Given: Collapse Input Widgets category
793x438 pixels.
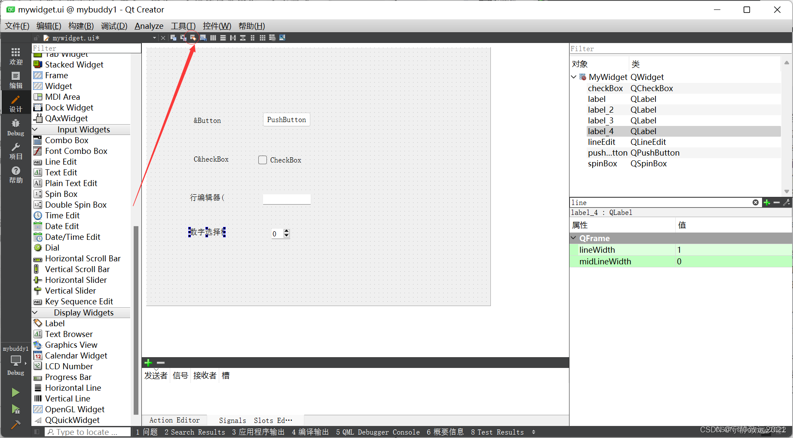Looking at the screenshot, I should (x=36, y=129).
